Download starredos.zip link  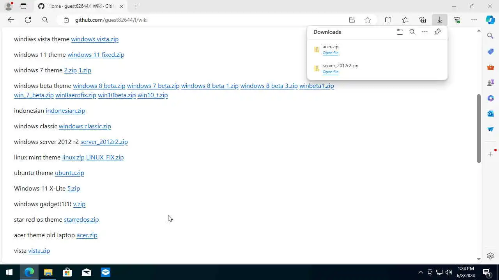coord(81,219)
